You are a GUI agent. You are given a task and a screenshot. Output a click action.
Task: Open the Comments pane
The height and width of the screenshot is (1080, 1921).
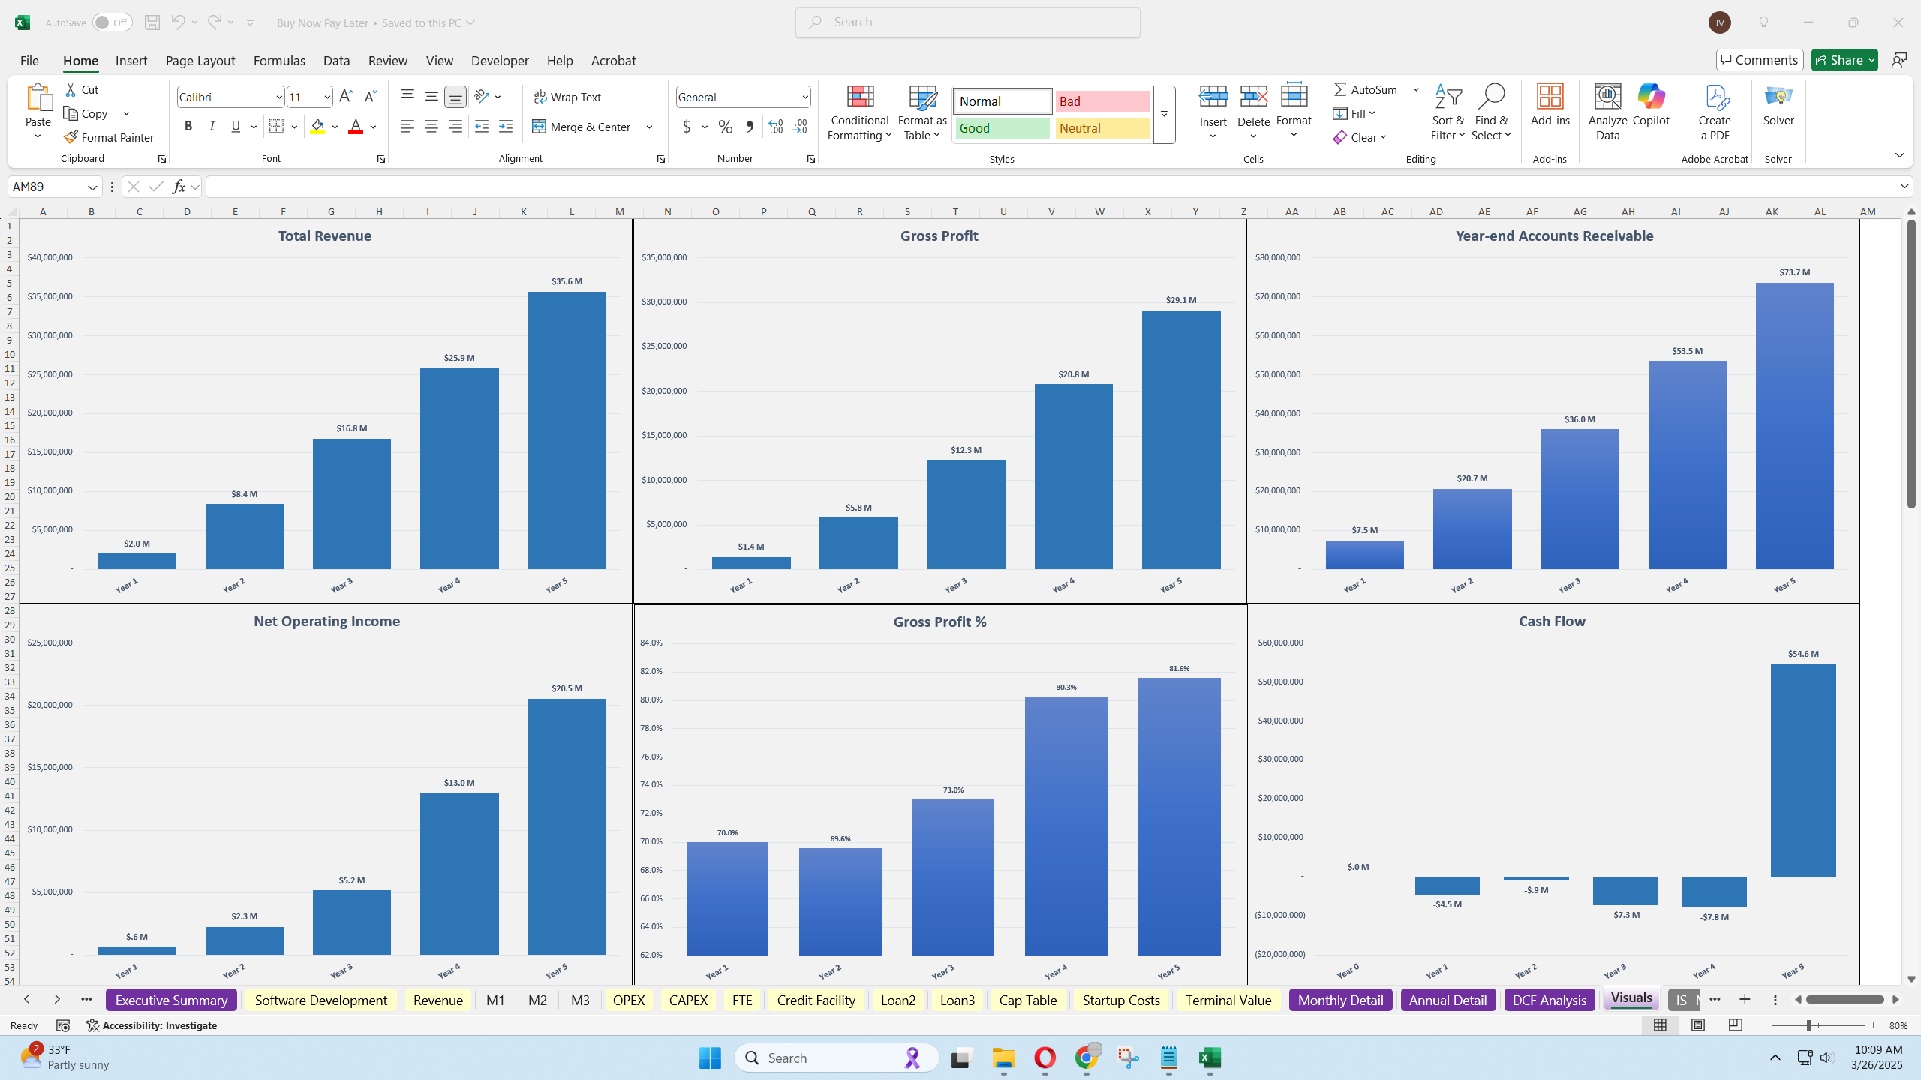tap(1760, 59)
